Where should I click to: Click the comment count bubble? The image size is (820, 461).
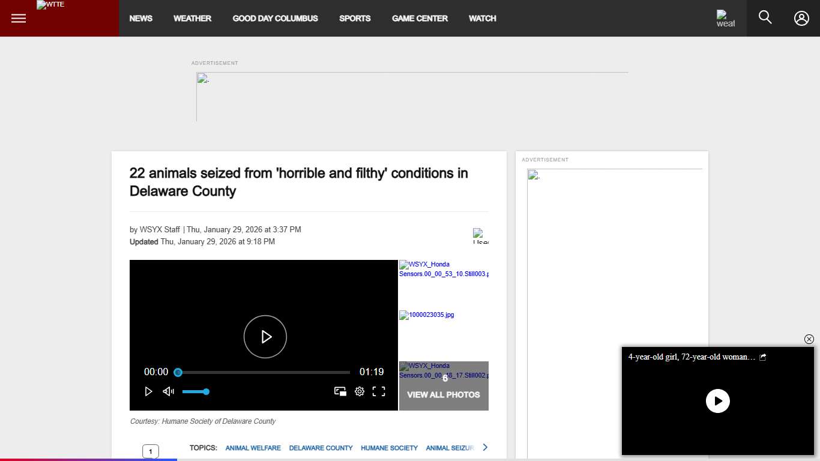pos(150,451)
